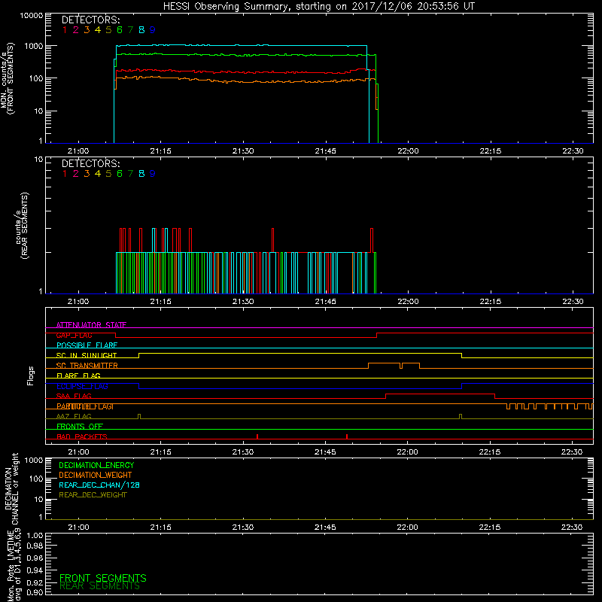This screenshot has width=602, height=602.
Task: Click 1.00 tick on livetime y-axis
Action: (x=35, y=536)
